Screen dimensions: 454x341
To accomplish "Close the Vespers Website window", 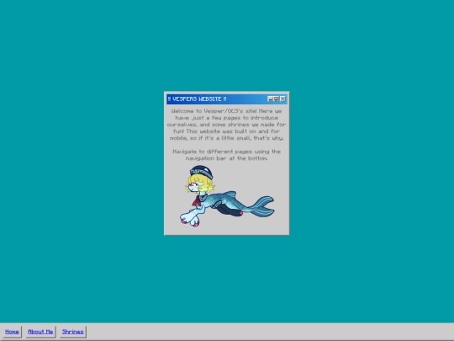I will (x=282, y=99).
